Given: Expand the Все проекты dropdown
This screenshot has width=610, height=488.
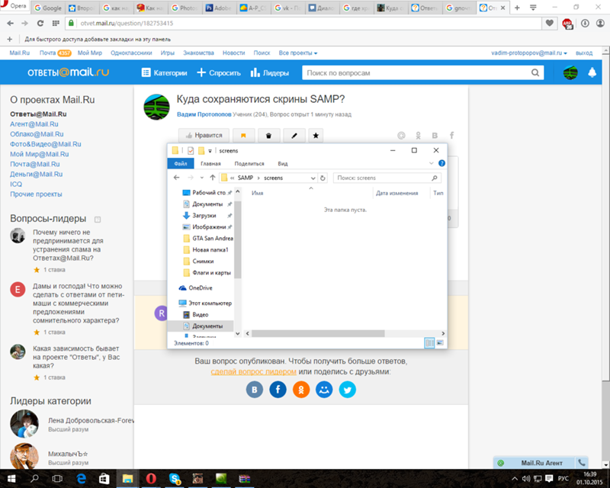Looking at the screenshot, I should [298, 53].
